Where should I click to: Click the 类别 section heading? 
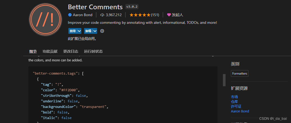point(235,64)
